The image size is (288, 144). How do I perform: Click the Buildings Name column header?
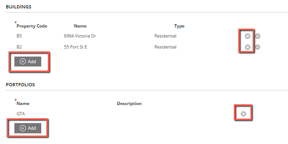pos(80,26)
